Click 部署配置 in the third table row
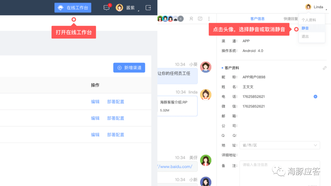 [x=116, y=135]
